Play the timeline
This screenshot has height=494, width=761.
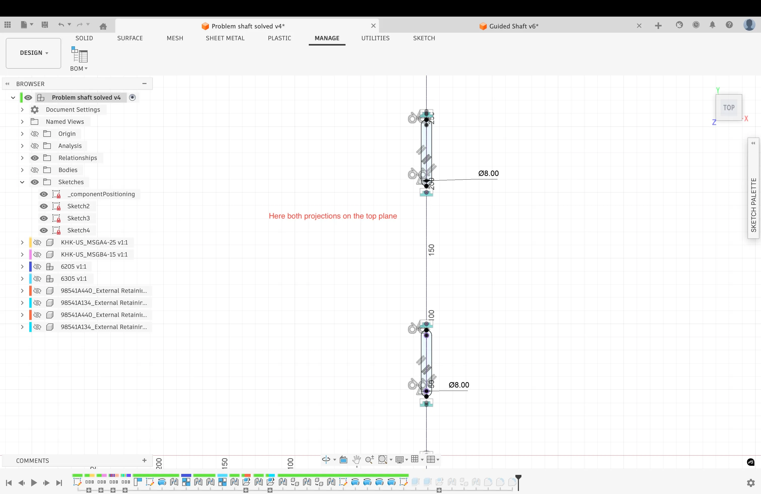pos(33,483)
